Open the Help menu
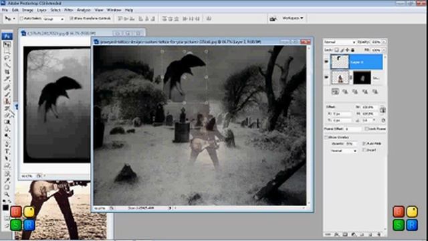 tap(129, 10)
